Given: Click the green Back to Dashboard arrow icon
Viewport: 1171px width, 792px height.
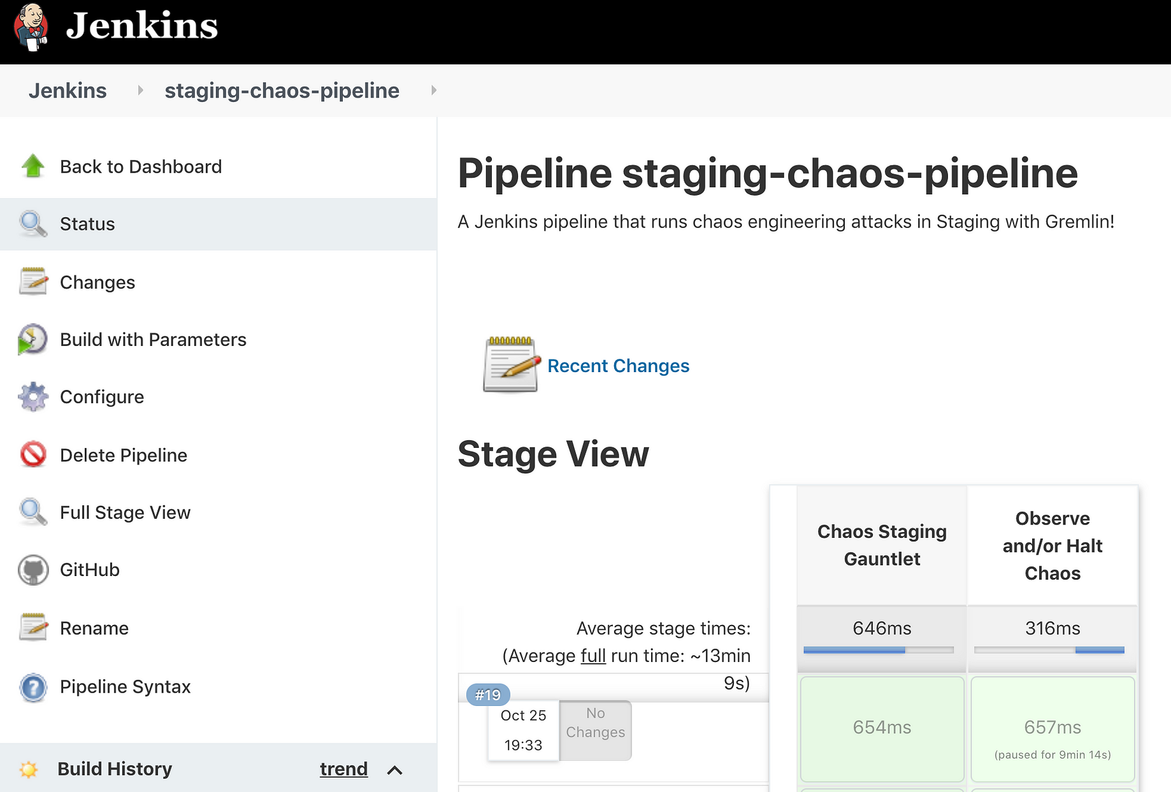Looking at the screenshot, I should [x=33, y=166].
